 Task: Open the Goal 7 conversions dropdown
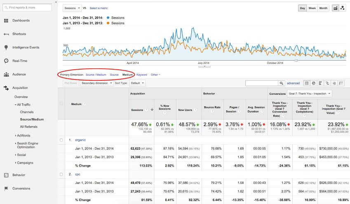click(309, 94)
